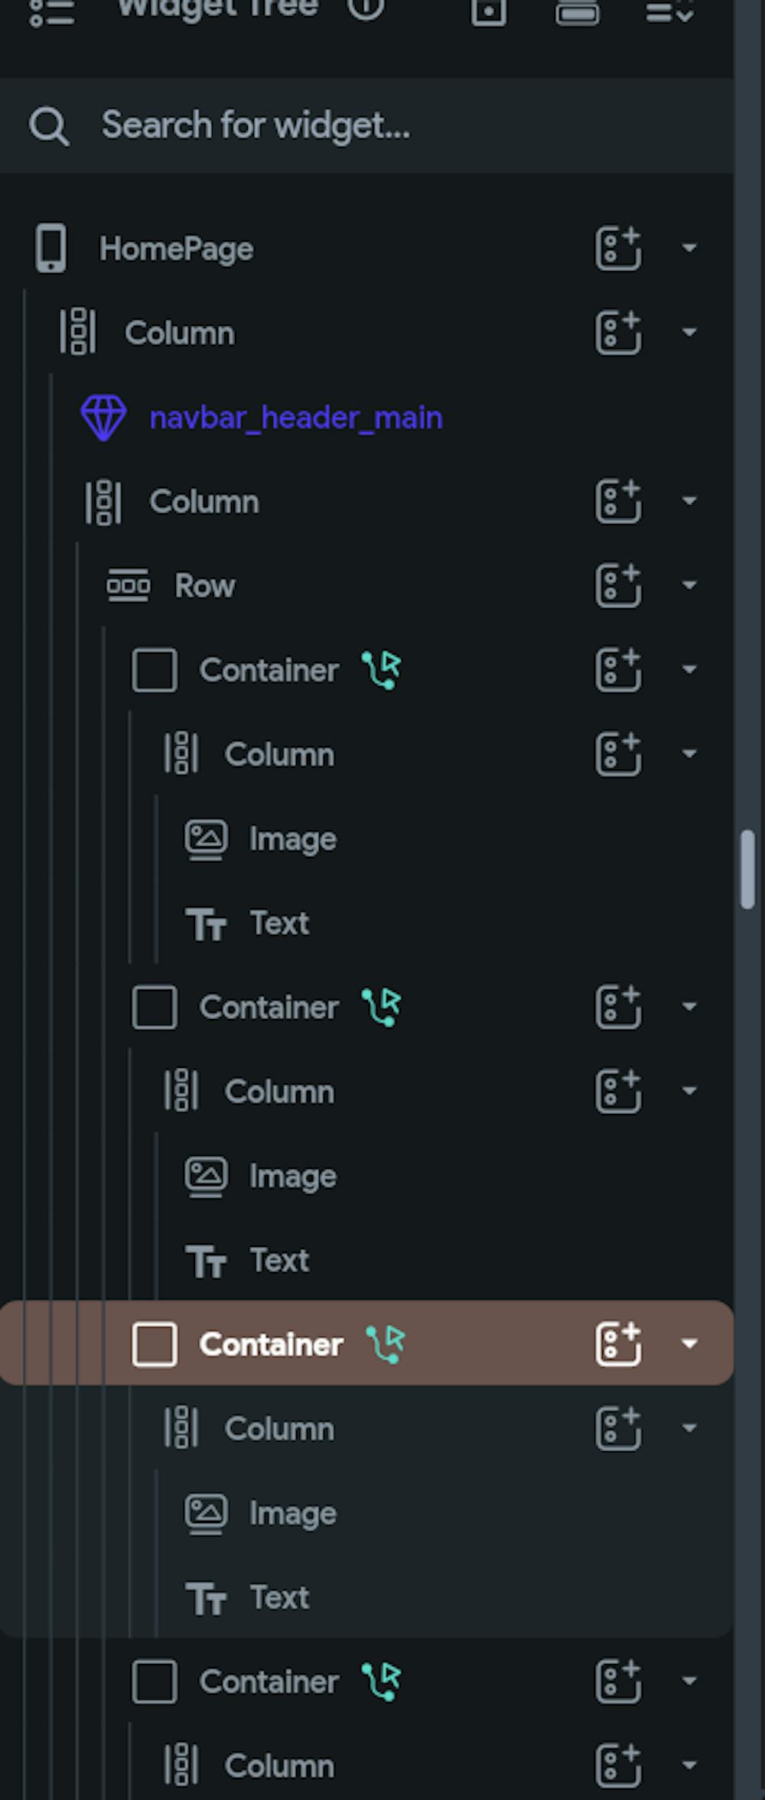Select the Row widget icon
The image size is (765, 1800).
click(x=130, y=586)
